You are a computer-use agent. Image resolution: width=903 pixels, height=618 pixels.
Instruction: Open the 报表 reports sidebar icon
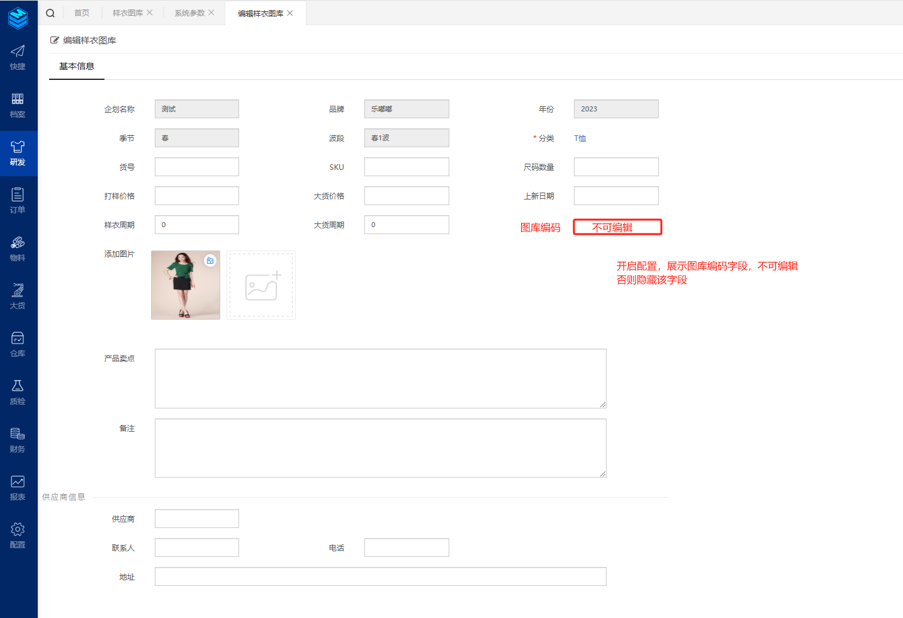(x=18, y=487)
